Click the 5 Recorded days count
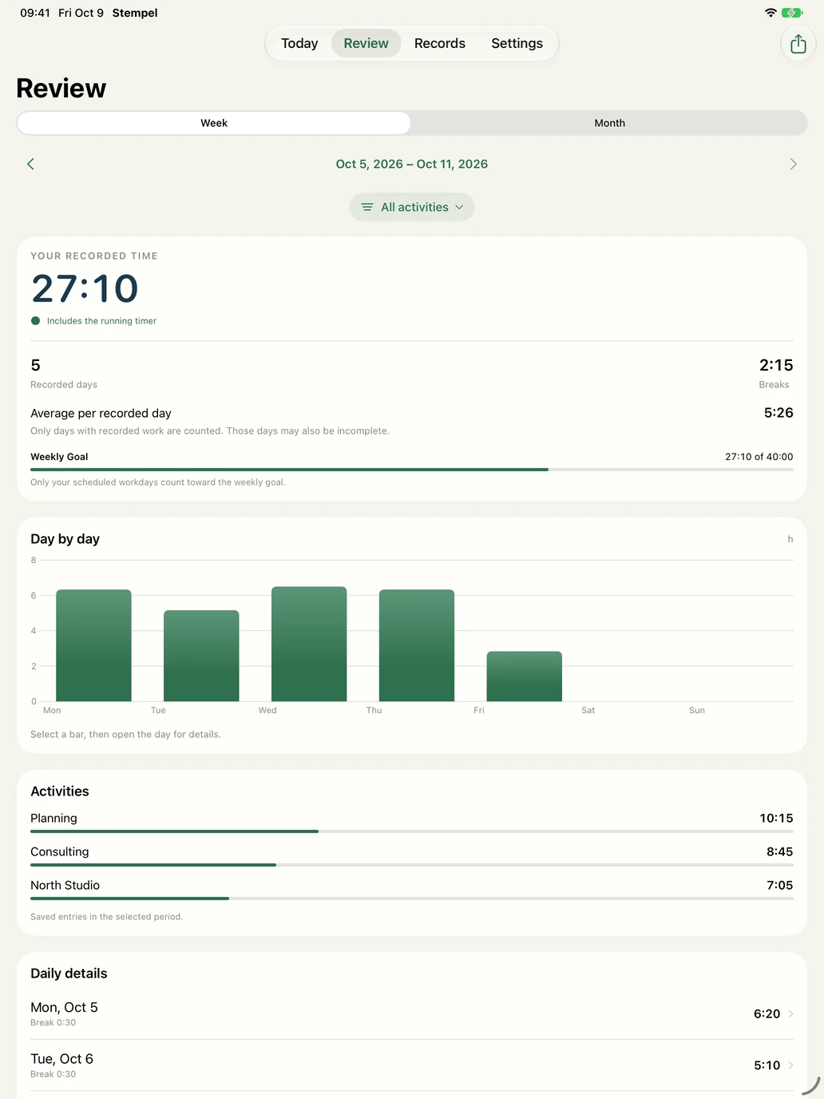Image resolution: width=824 pixels, height=1099 pixels. tap(35, 365)
